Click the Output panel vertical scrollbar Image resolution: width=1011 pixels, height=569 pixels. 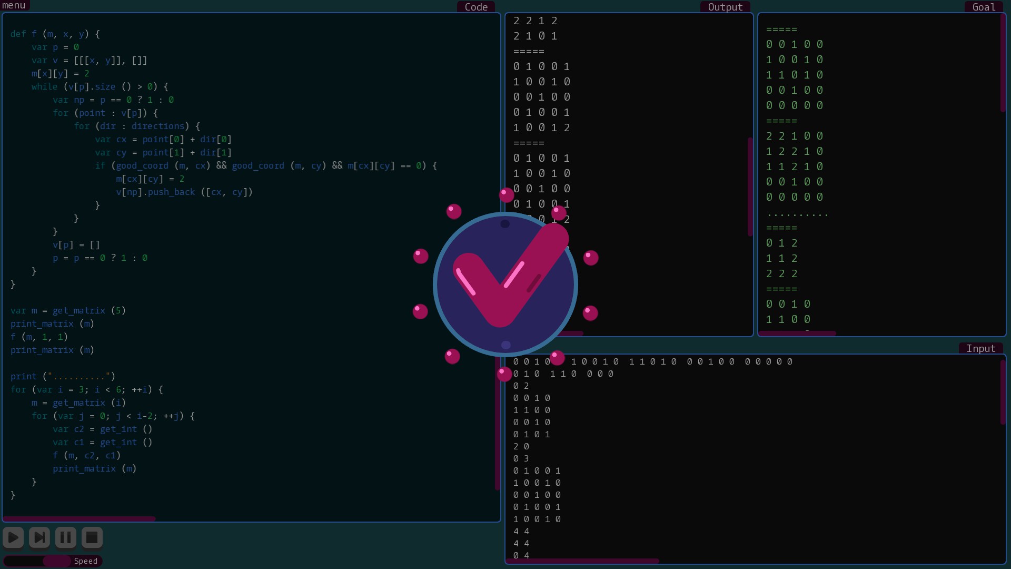750,187
